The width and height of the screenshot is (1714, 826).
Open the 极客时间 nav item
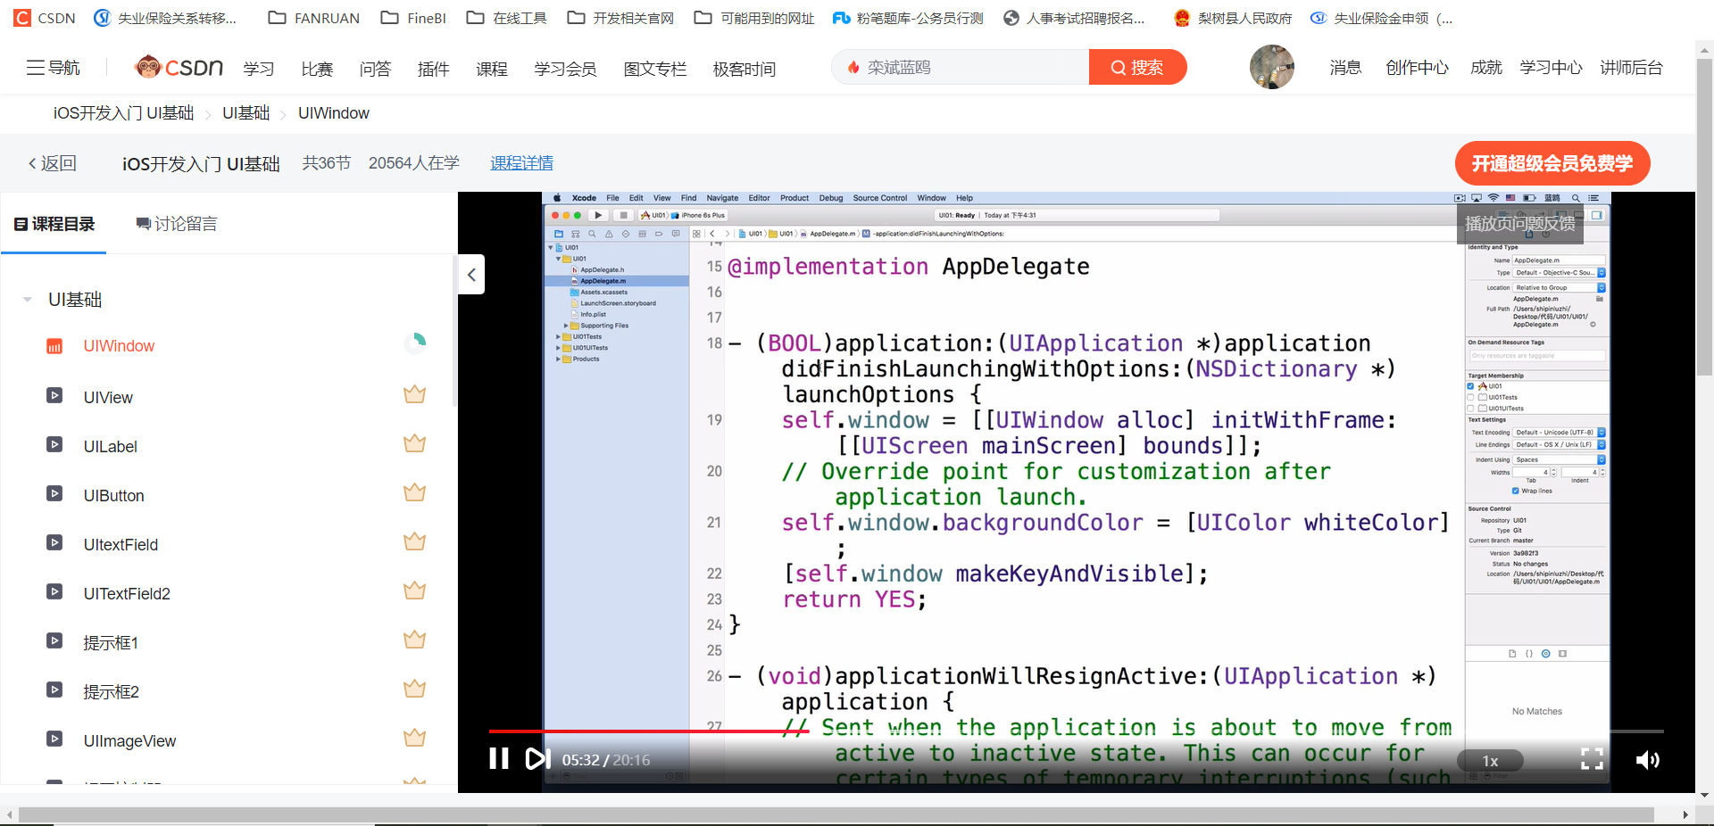pyautogui.click(x=745, y=69)
